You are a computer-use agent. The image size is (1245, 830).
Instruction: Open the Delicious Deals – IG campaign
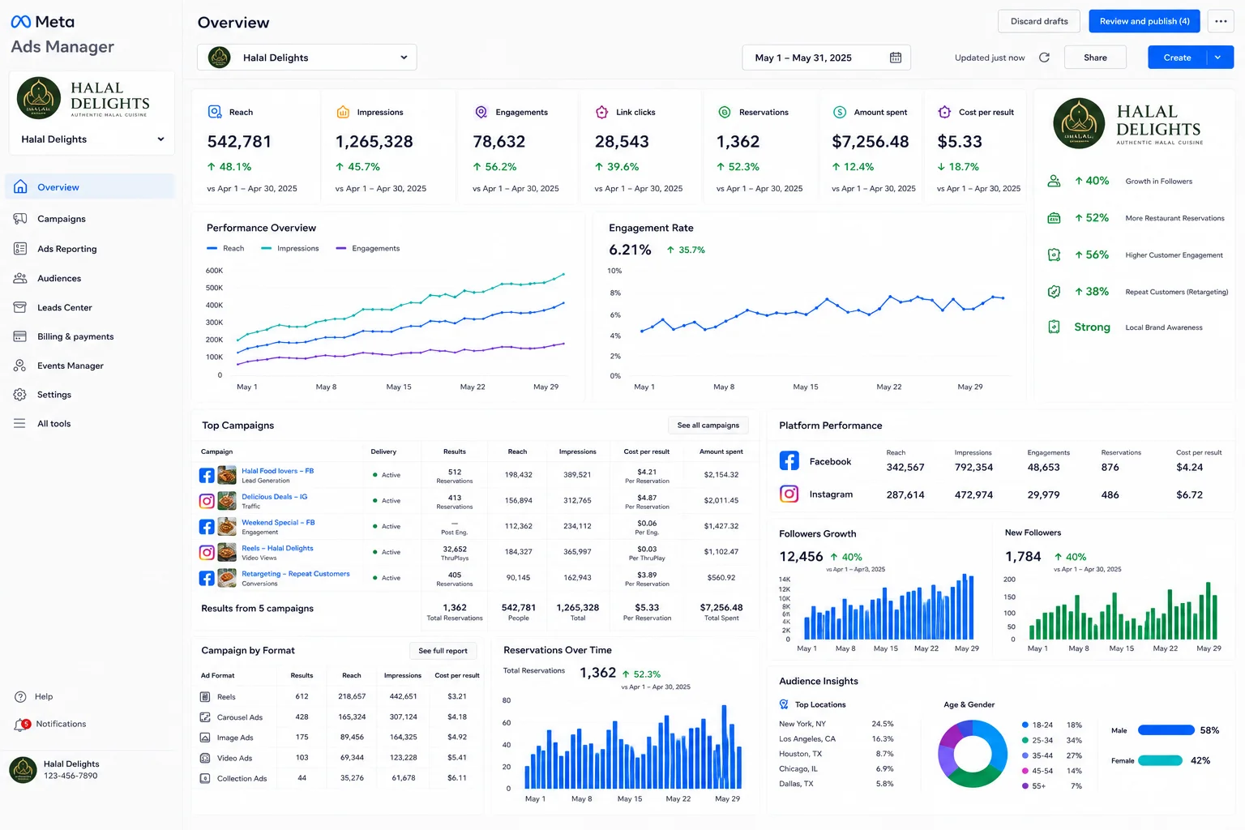click(275, 497)
